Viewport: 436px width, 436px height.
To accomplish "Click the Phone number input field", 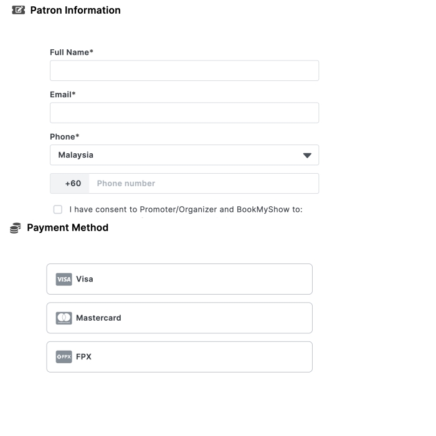I will (x=203, y=184).
